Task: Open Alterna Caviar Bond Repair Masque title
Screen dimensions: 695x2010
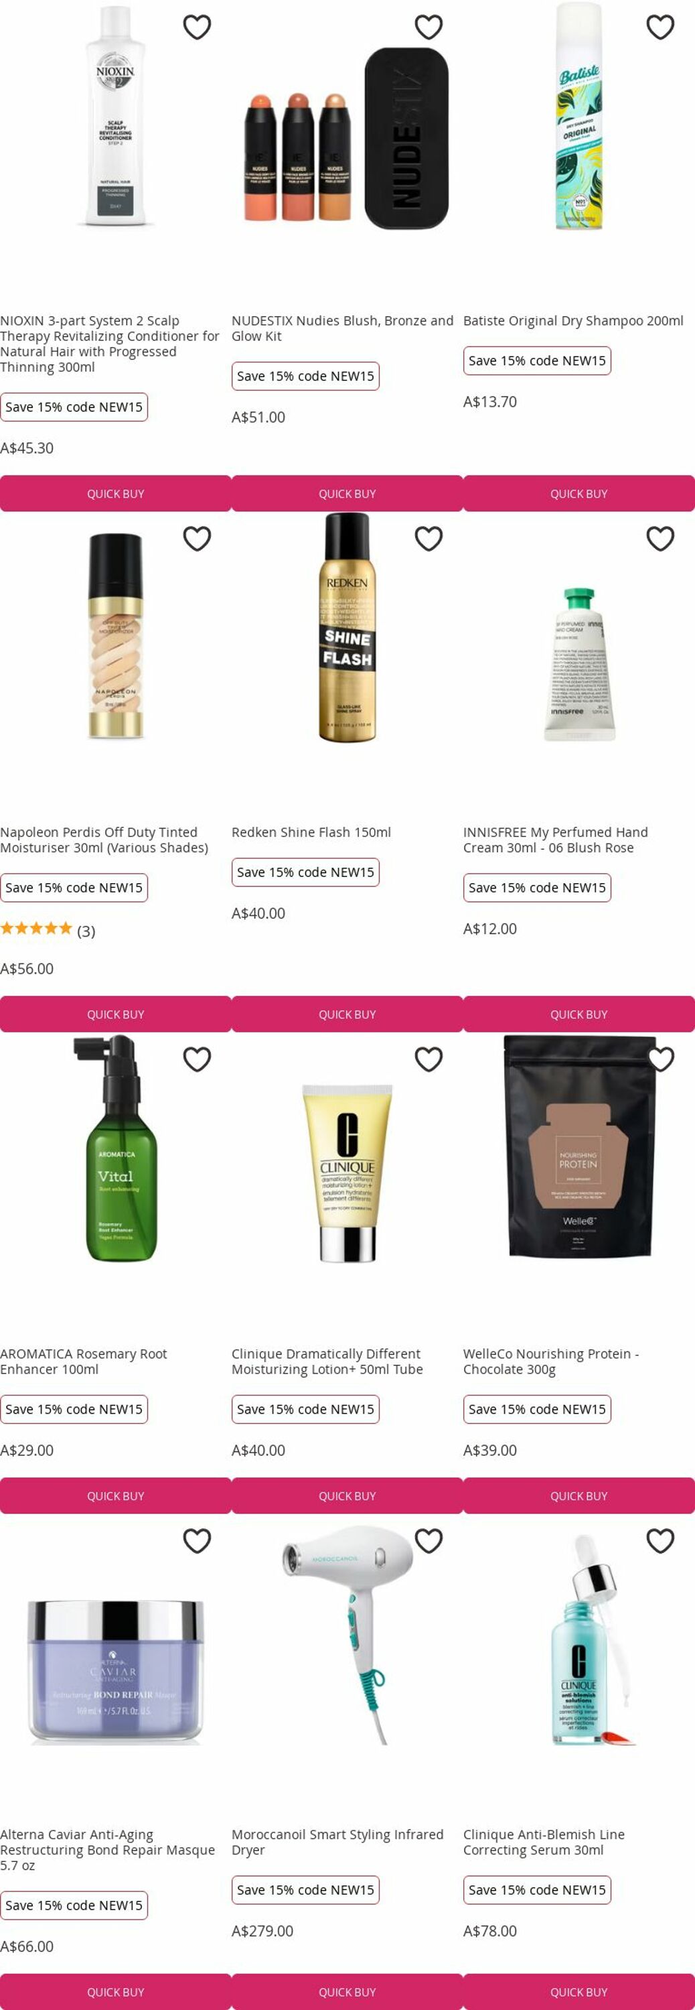Action: click(108, 1850)
